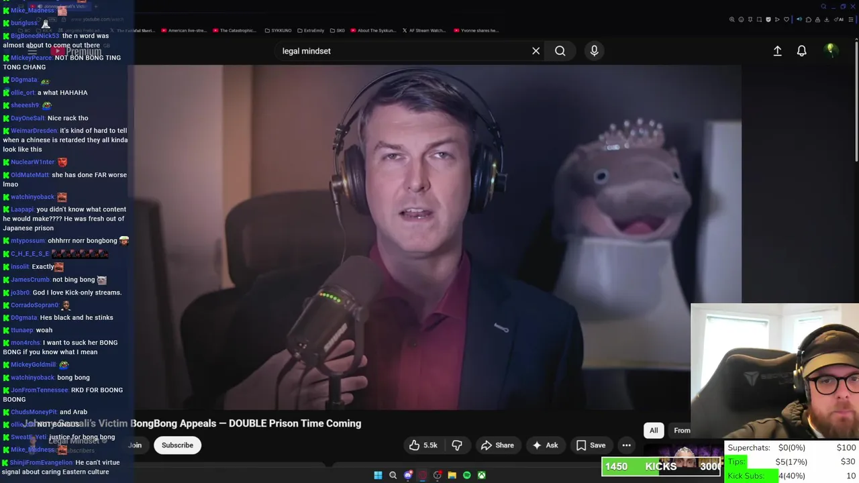Open the recommended video thumbnail under chips
The width and height of the screenshot is (859, 483).
coord(683,456)
